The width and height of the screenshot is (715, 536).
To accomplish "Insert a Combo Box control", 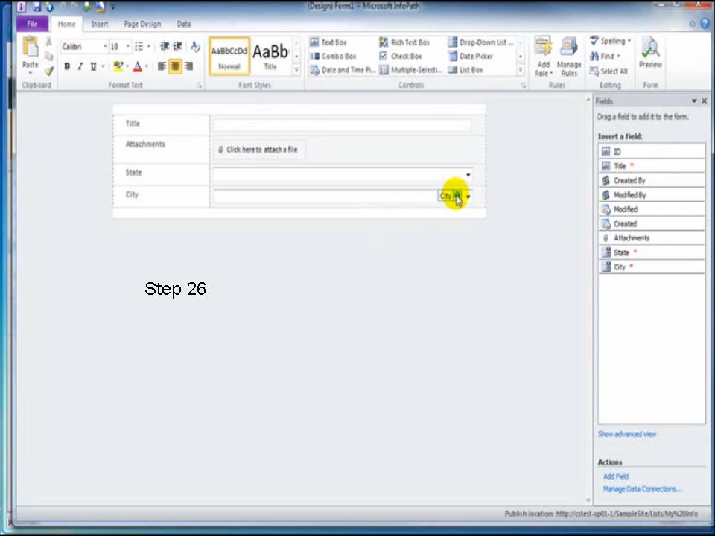I will pos(334,56).
